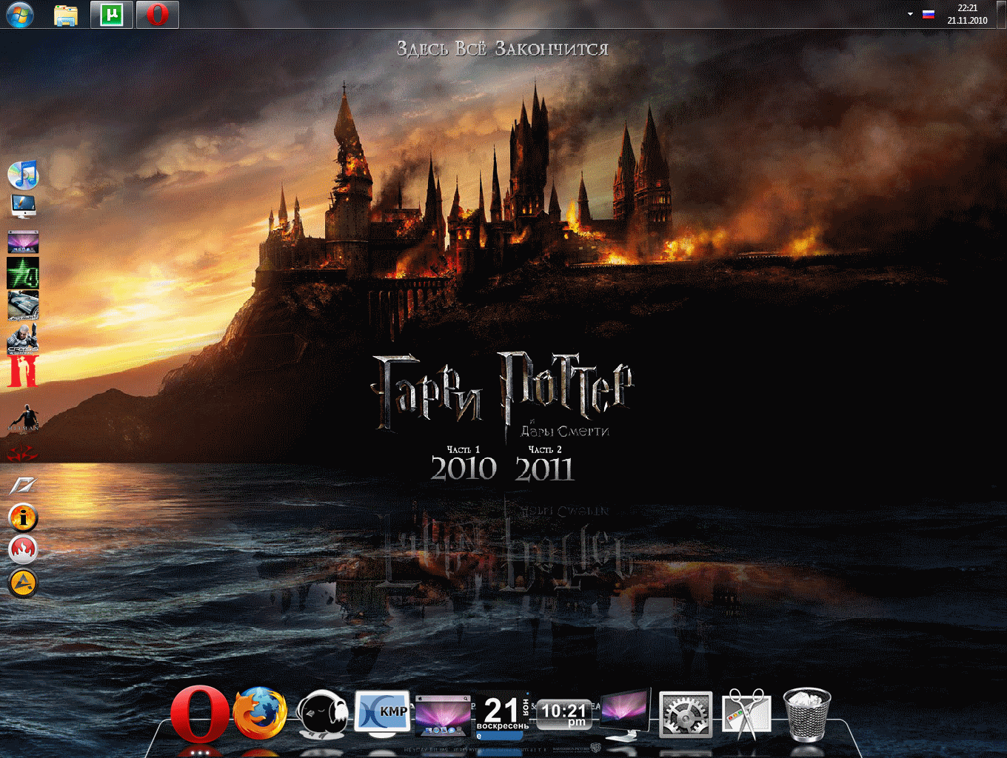This screenshot has width=1007, height=758.
Task: Launch Opera from the bottom dock
Action: coord(200,714)
